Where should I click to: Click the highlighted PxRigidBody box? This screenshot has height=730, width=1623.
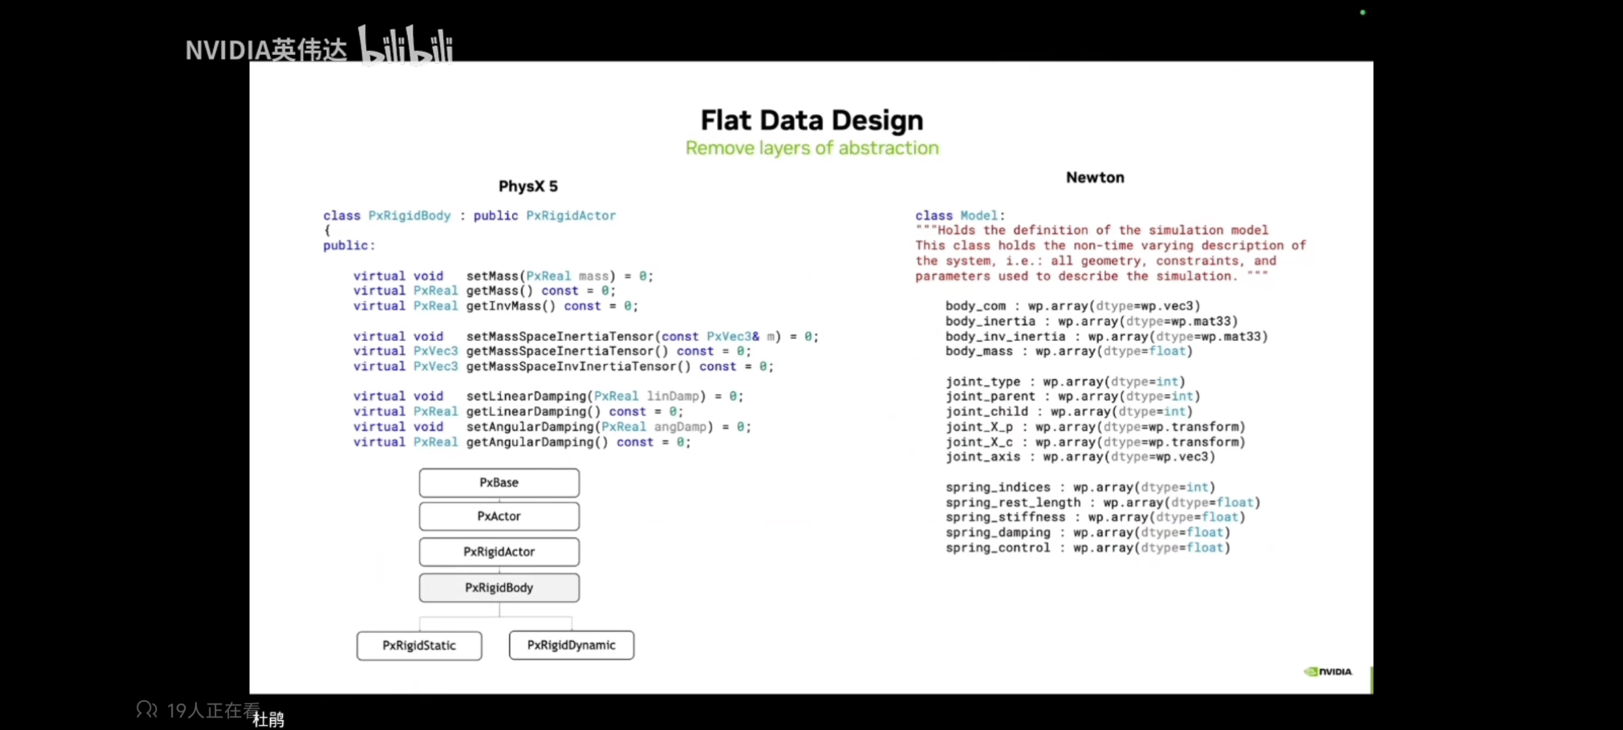click(x=498, y=587)
